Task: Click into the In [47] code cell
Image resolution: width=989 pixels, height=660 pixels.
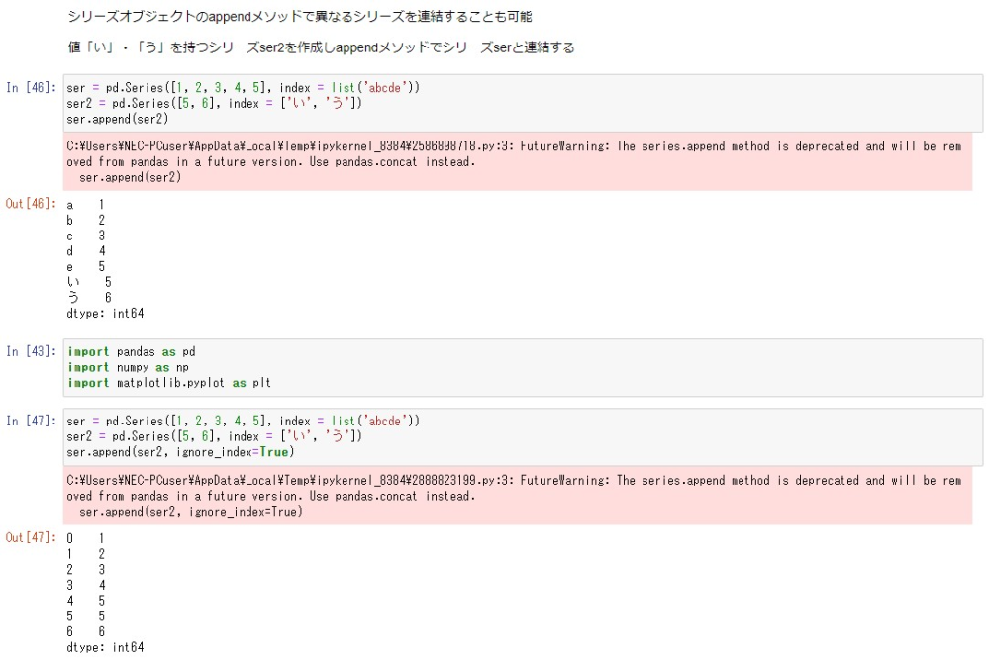Action: tap(523, 436)
